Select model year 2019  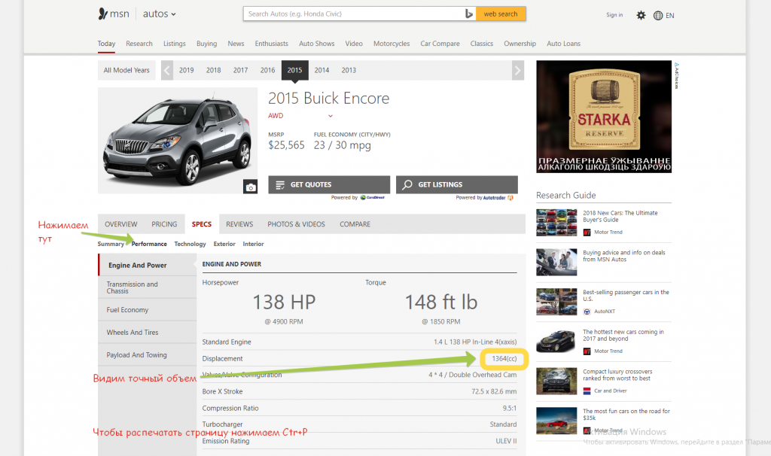(x=187, y=70)
